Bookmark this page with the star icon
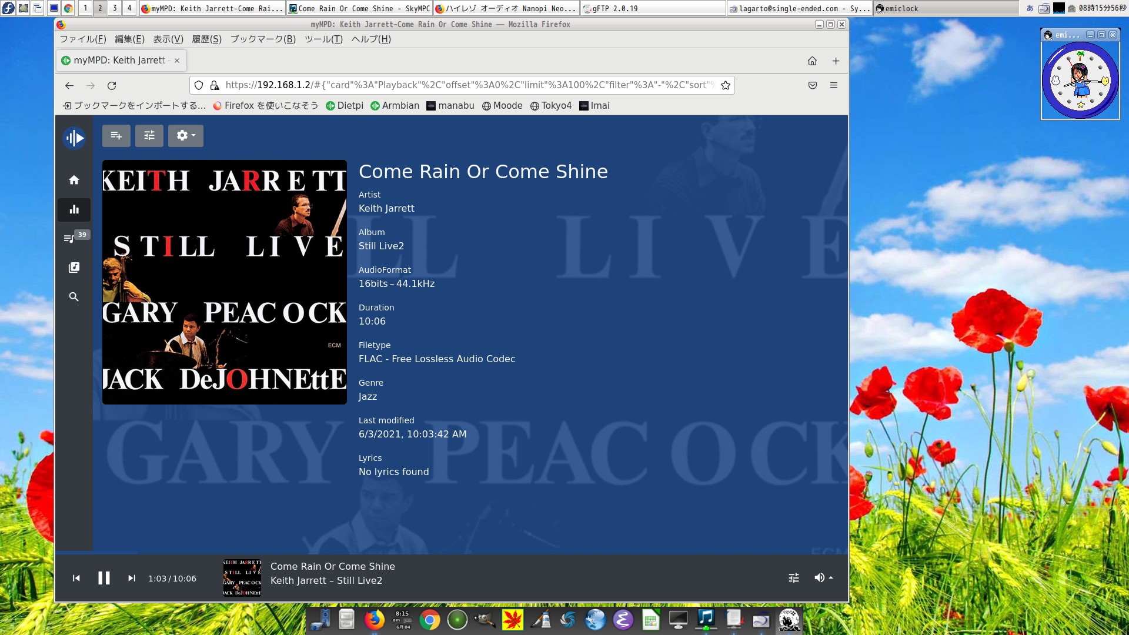Viewport: 1129px width, 635px height. coord(726,85)
